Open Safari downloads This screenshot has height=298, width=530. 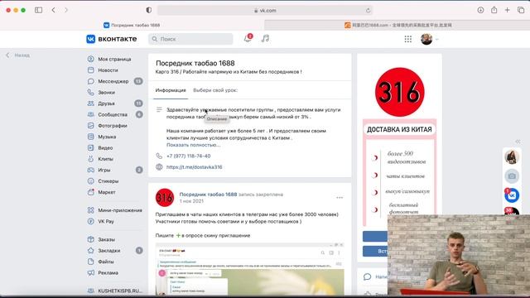[480, 10]
